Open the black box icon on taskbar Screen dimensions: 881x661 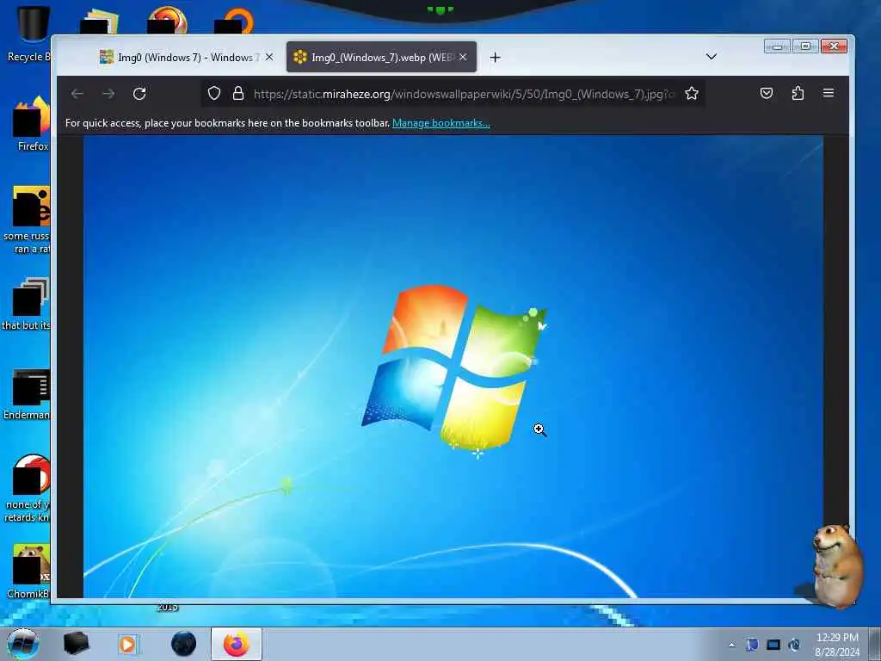click(76, 644)
